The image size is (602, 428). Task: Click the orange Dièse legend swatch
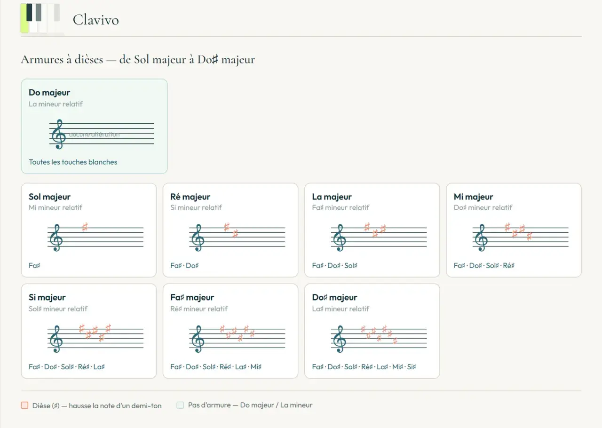24,405
